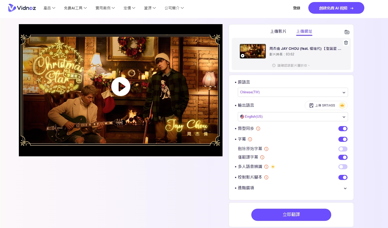The width and height of the screenshot is (388, 228).
Task: Switch to the 上傳影片 tab
Action: tap(278, 31)
